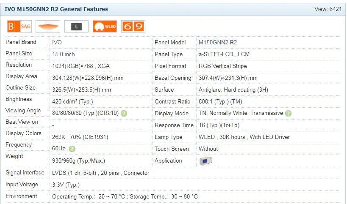Screen dimensions: 347x204
Task: Click the Panel Type label
Action: click(168, 54)
